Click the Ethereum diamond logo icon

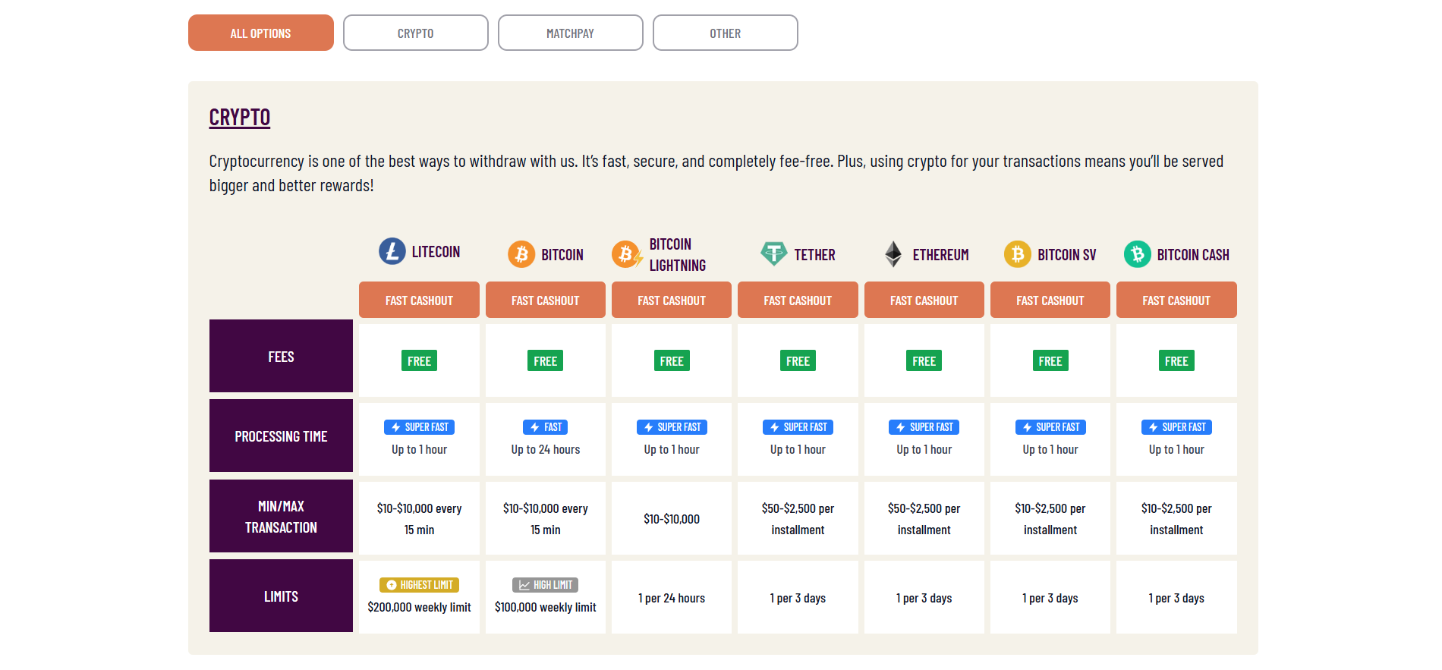[x=893, y=254]
